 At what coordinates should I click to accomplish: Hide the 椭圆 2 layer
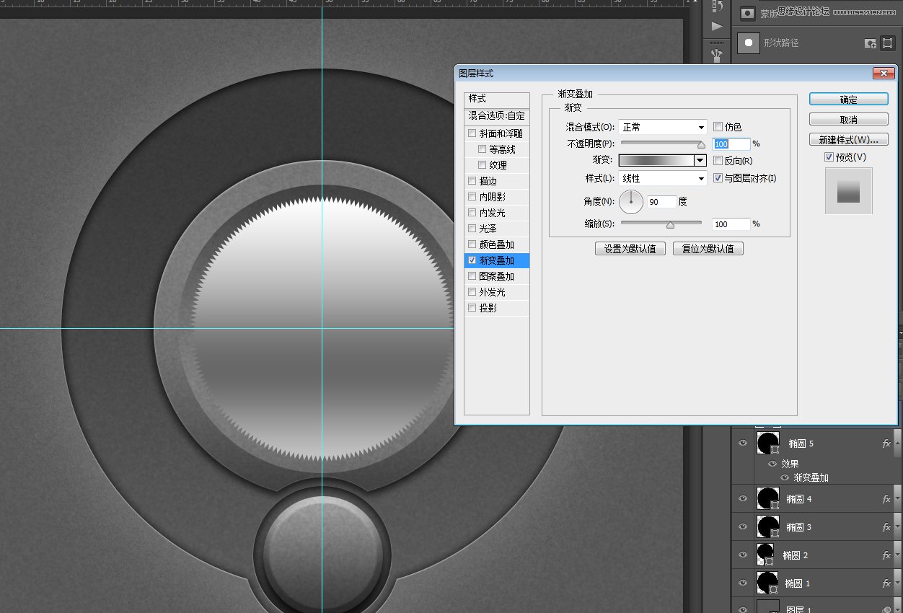point(743,555)
